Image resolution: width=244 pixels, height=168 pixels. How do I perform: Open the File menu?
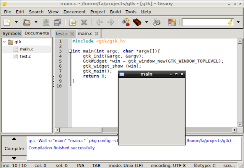(8, 12)
